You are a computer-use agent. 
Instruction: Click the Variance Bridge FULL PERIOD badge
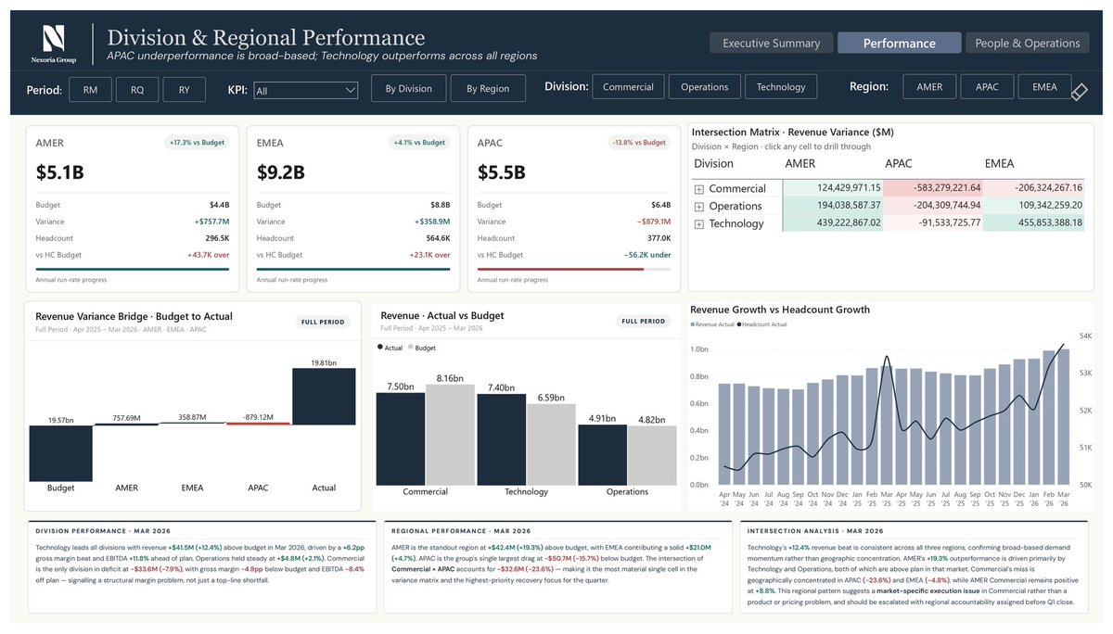[323, 323]
